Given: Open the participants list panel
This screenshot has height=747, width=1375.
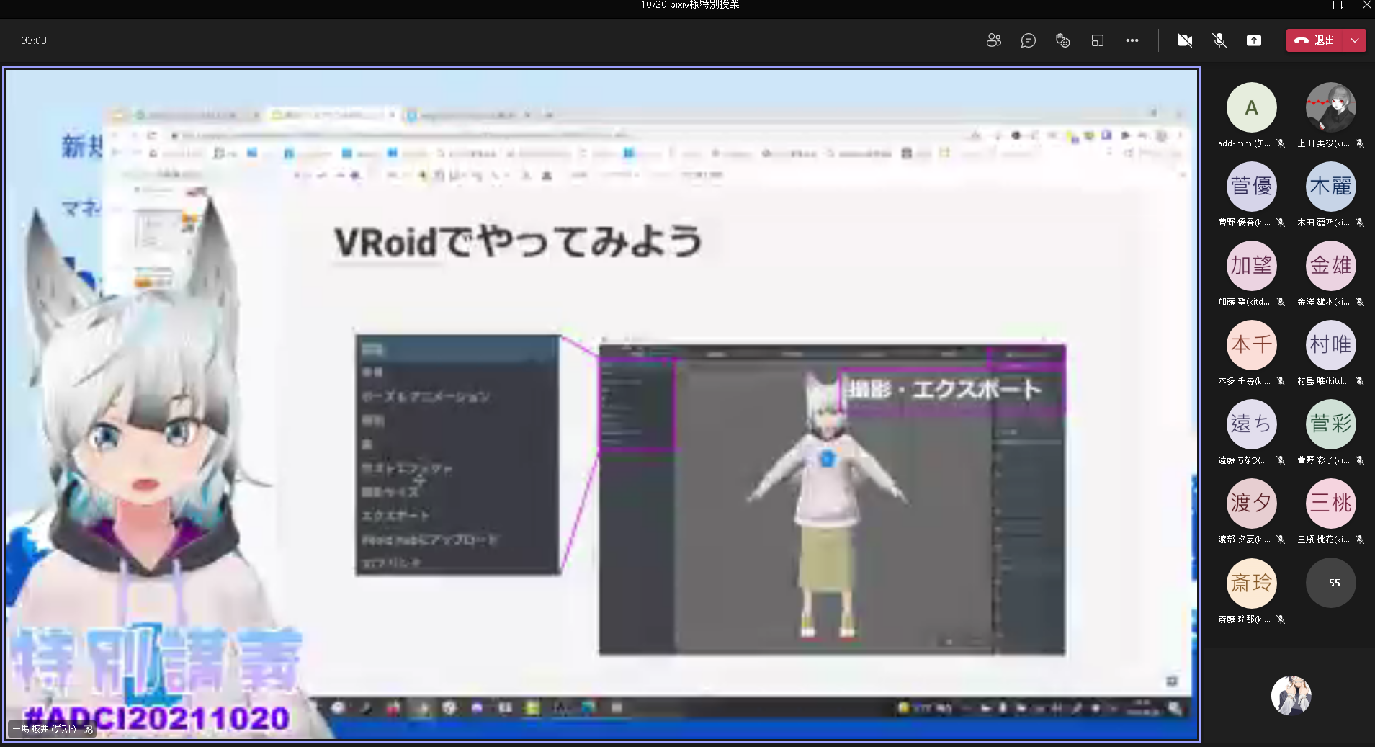Looking at the screenshot, I should [x=993, y=40].
